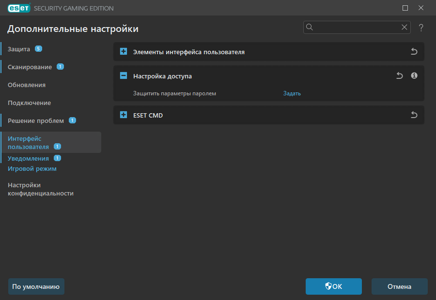
Task: Focus the search input field
Action: (357, 27)
